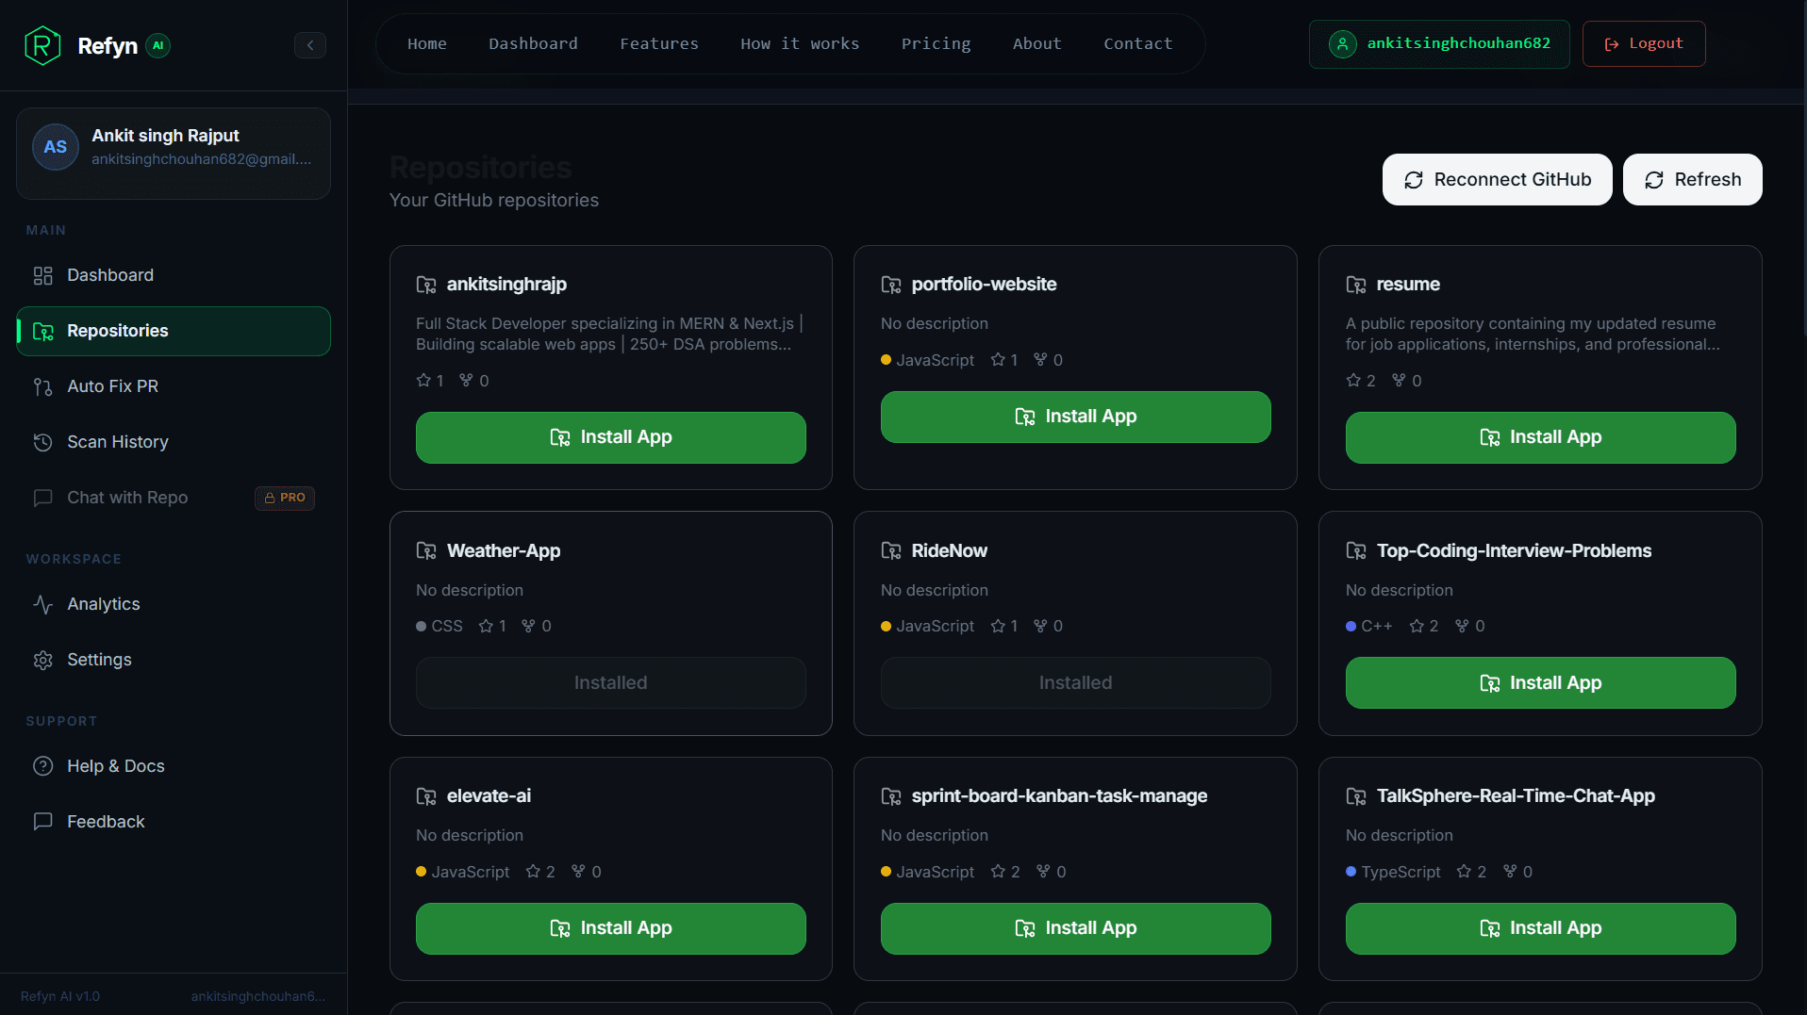Click the Logout button
The height and width of the screenshot is (1015, 1807).
pyautogui.click(x=1643, y=43)
